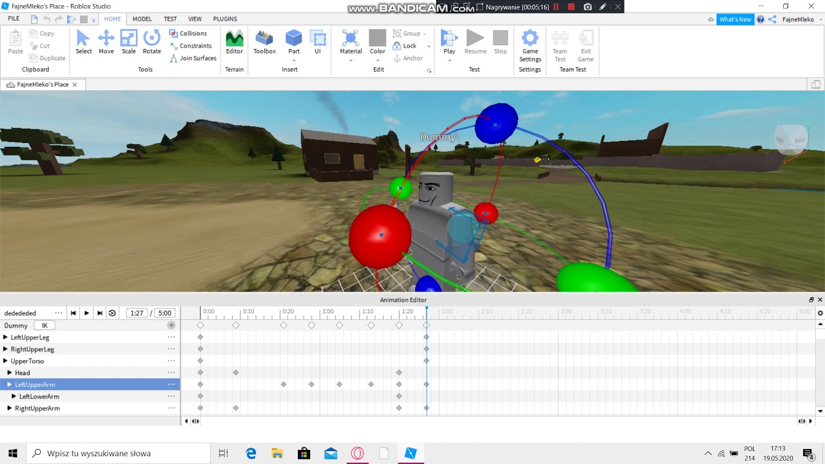825x464 pixels.
Task: Open Microsoft Edge from taskbar
Action: [251, 453]
